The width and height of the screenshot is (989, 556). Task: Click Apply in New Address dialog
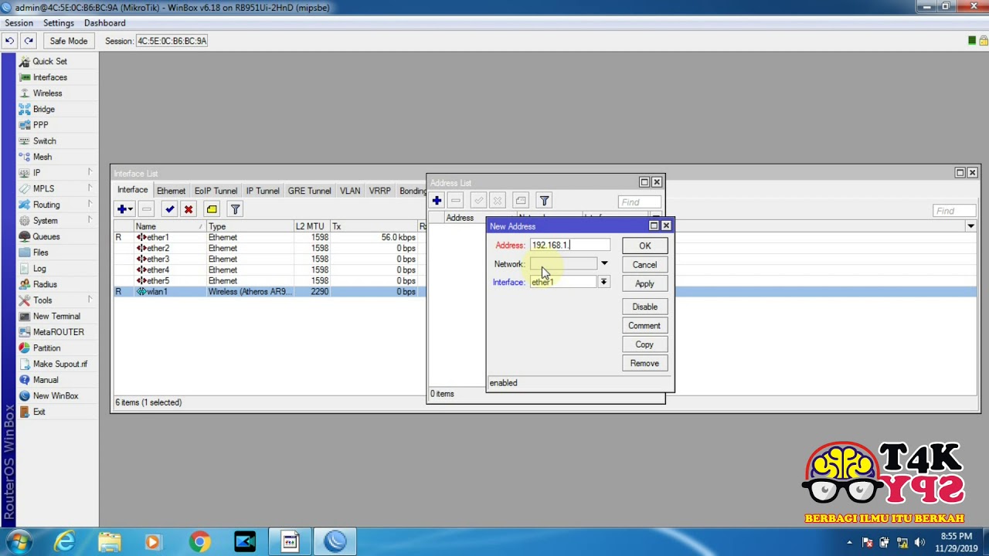pyautogui.click(x=644, y=283)
